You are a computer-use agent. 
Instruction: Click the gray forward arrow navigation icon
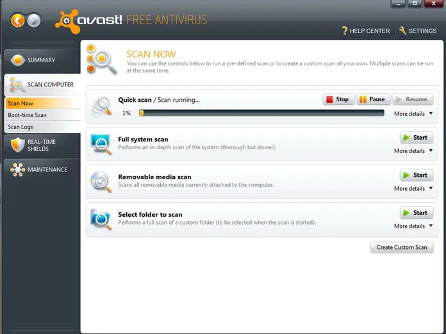pos(34,20)
